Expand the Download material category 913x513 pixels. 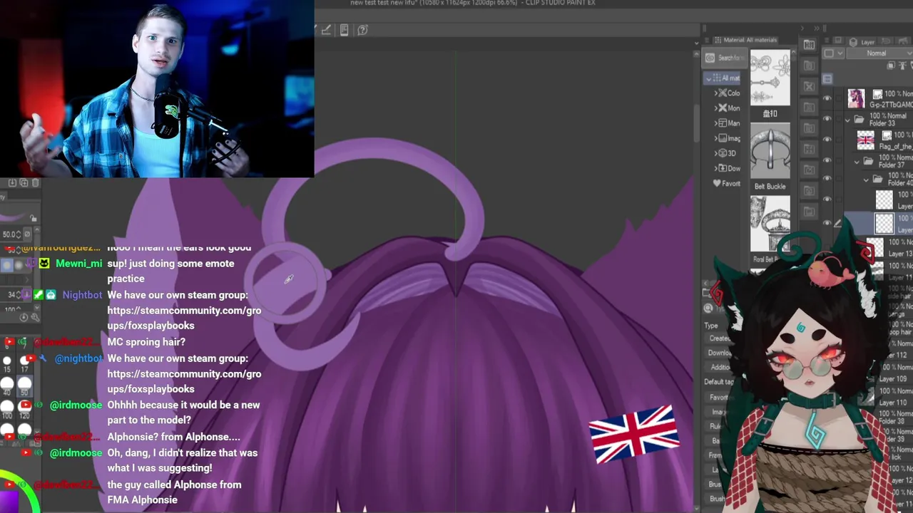tap(716, 168)
